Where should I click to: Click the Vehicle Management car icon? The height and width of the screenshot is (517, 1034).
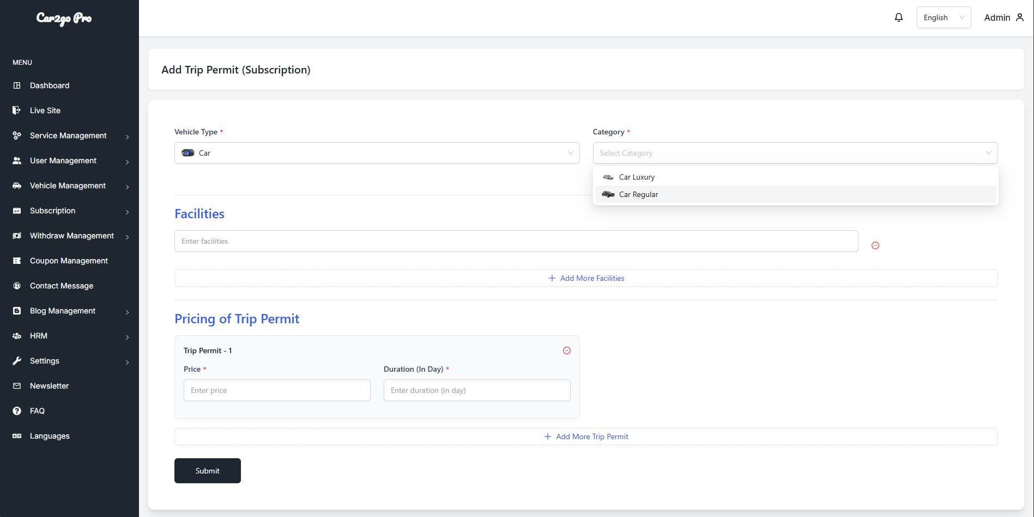point(17,186)
